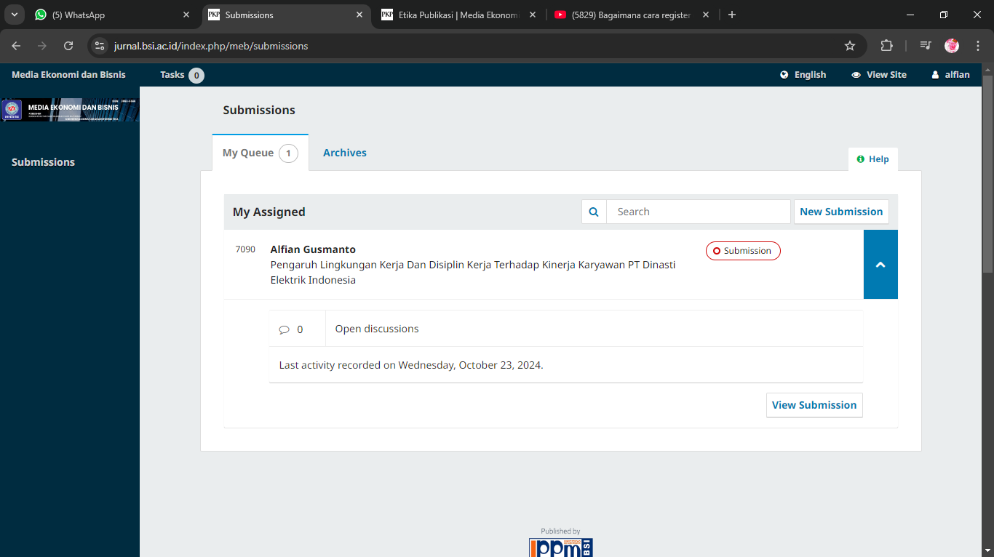The image size is (994, 557).
Task: Bookmark this page with the star icon
Action: pos(850,46)
